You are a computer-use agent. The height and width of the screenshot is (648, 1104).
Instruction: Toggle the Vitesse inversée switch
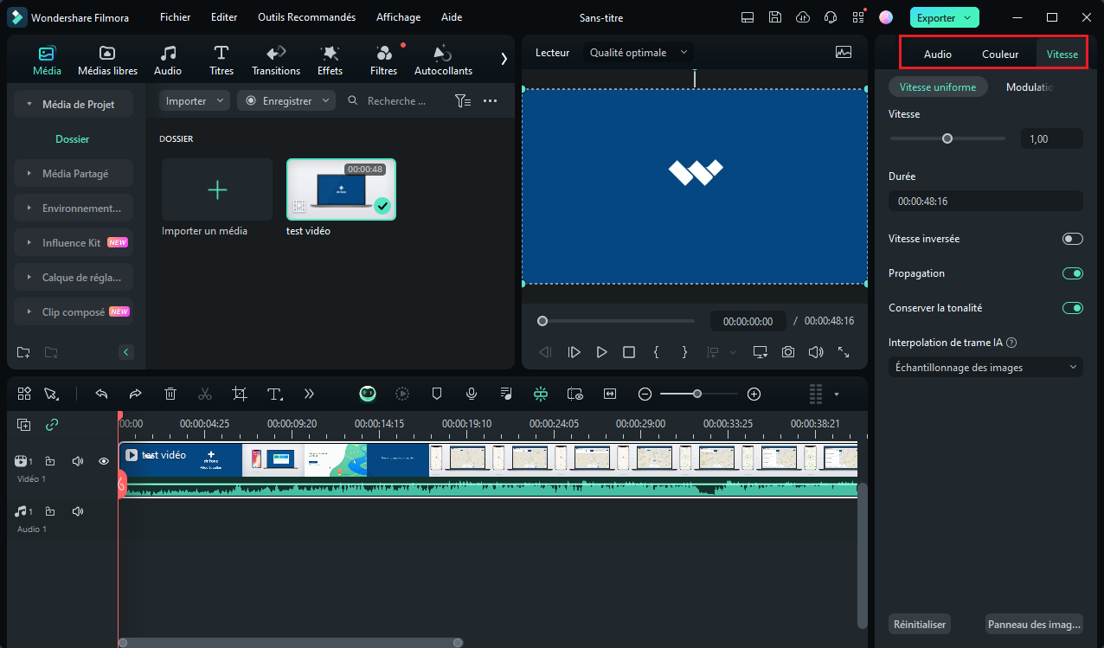(1073, 239)
